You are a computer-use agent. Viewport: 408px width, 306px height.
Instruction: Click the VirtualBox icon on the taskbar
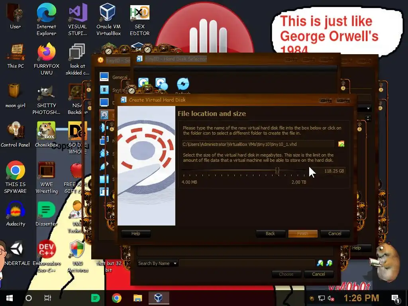[x=159, y=298]
